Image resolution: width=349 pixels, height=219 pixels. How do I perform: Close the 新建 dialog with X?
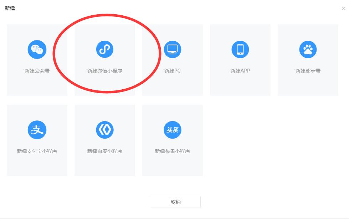tap(343, 9)
